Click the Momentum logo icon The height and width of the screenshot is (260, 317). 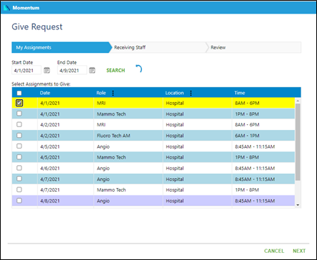click(6, 8)
